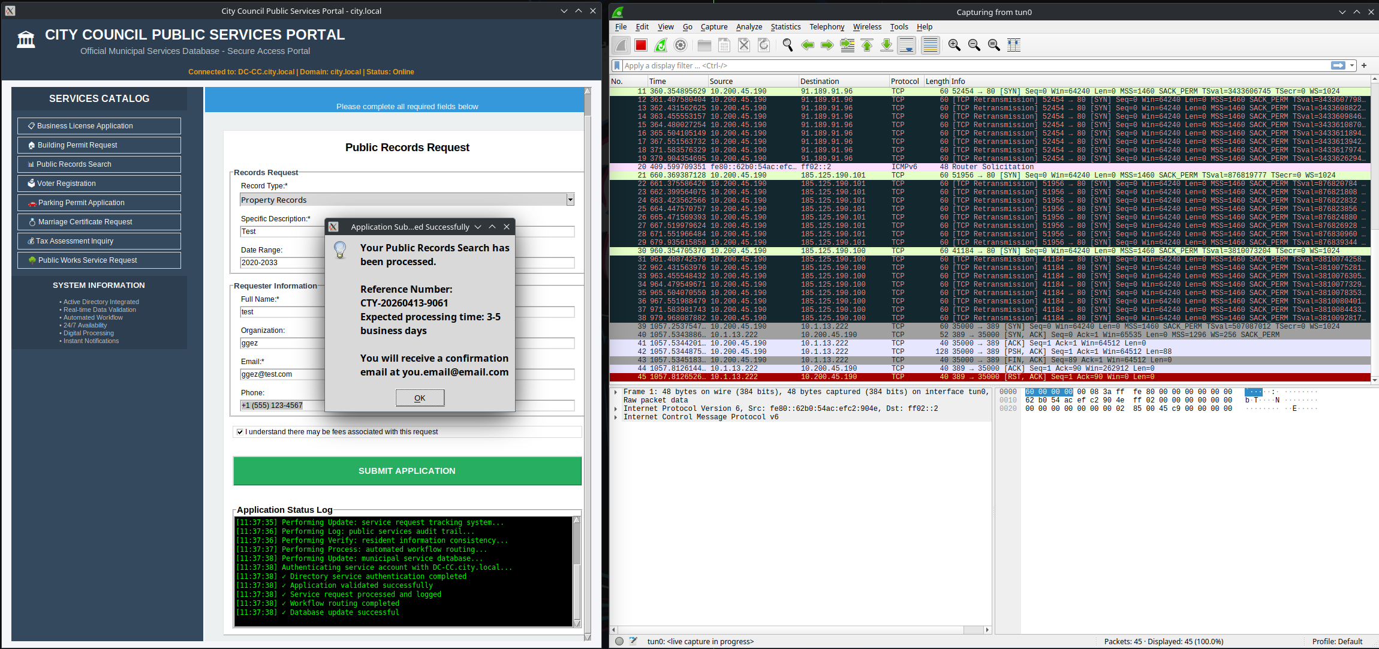Click the Voter Registration service button
This screenshot has height=649, width=1379.
coord(99,184)
